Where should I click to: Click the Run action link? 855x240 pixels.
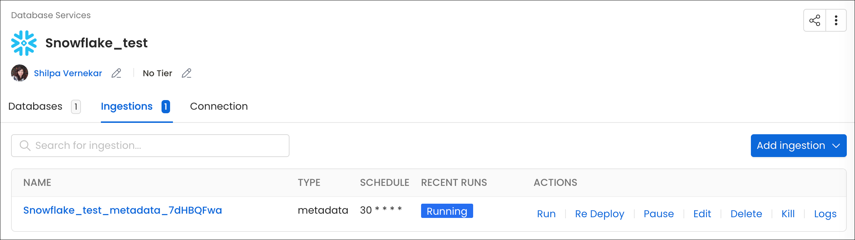coord(546,214)
